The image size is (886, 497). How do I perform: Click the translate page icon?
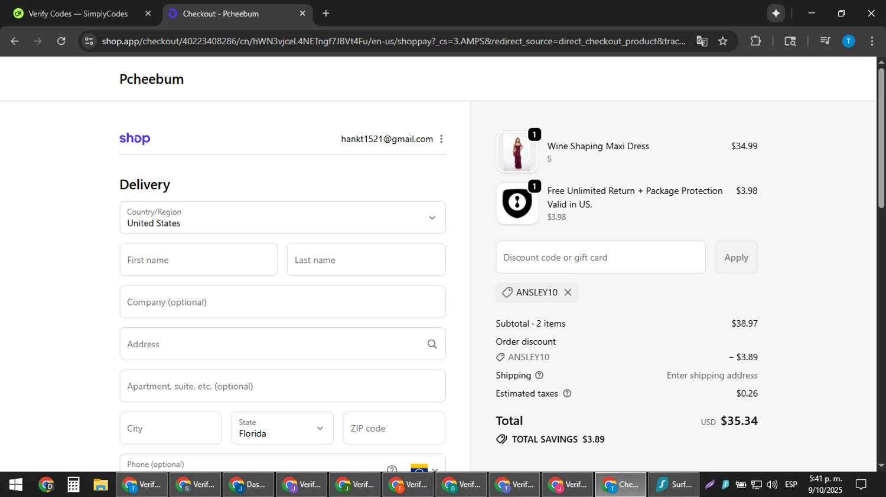702,41
